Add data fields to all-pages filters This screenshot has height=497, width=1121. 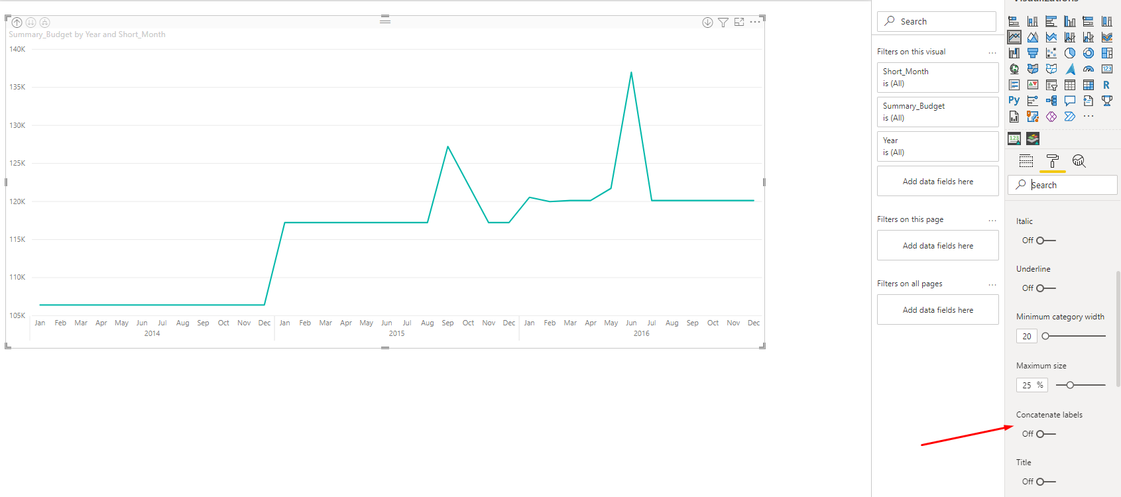pos(937,309)
